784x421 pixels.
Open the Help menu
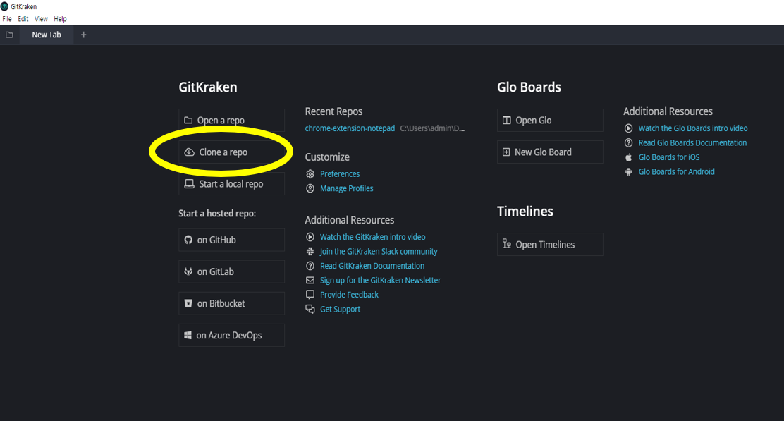click(60, 19)
